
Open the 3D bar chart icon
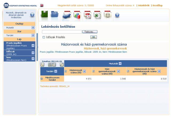coord(77,15)
